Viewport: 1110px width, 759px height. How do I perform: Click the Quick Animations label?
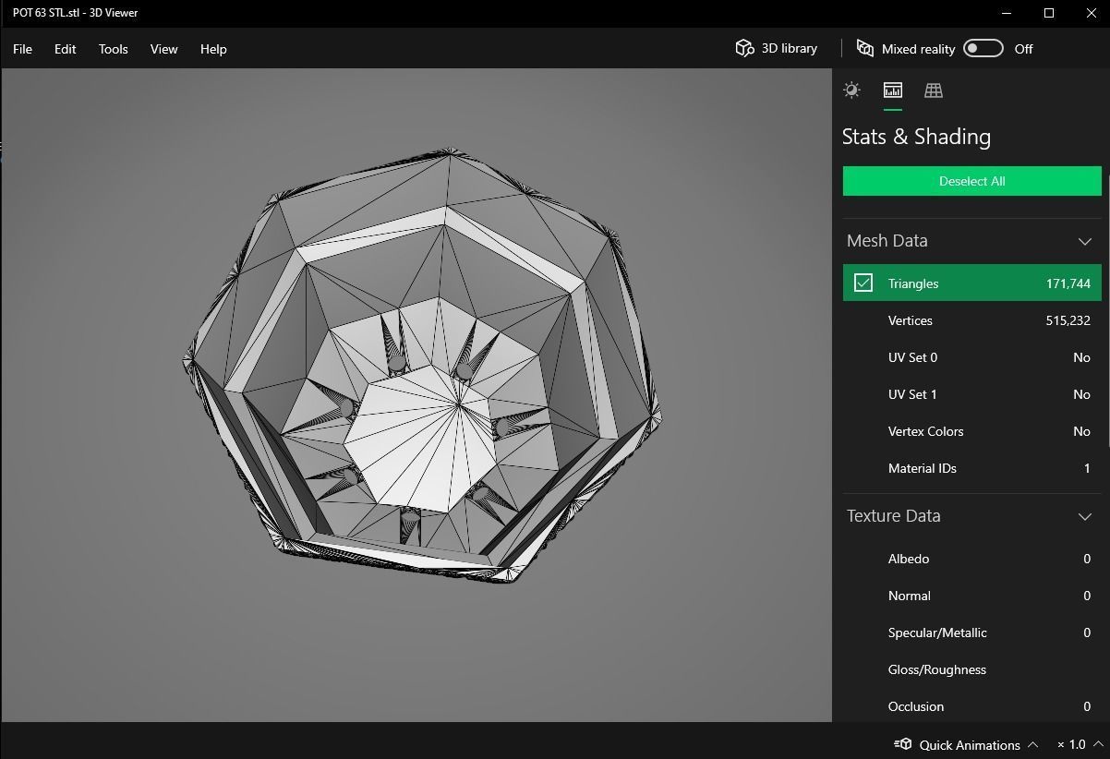(x=970, y=744)
